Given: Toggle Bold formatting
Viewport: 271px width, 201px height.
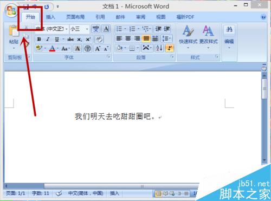Looking at the screenshot, I should pyautogui.click(x=38, y=39).
